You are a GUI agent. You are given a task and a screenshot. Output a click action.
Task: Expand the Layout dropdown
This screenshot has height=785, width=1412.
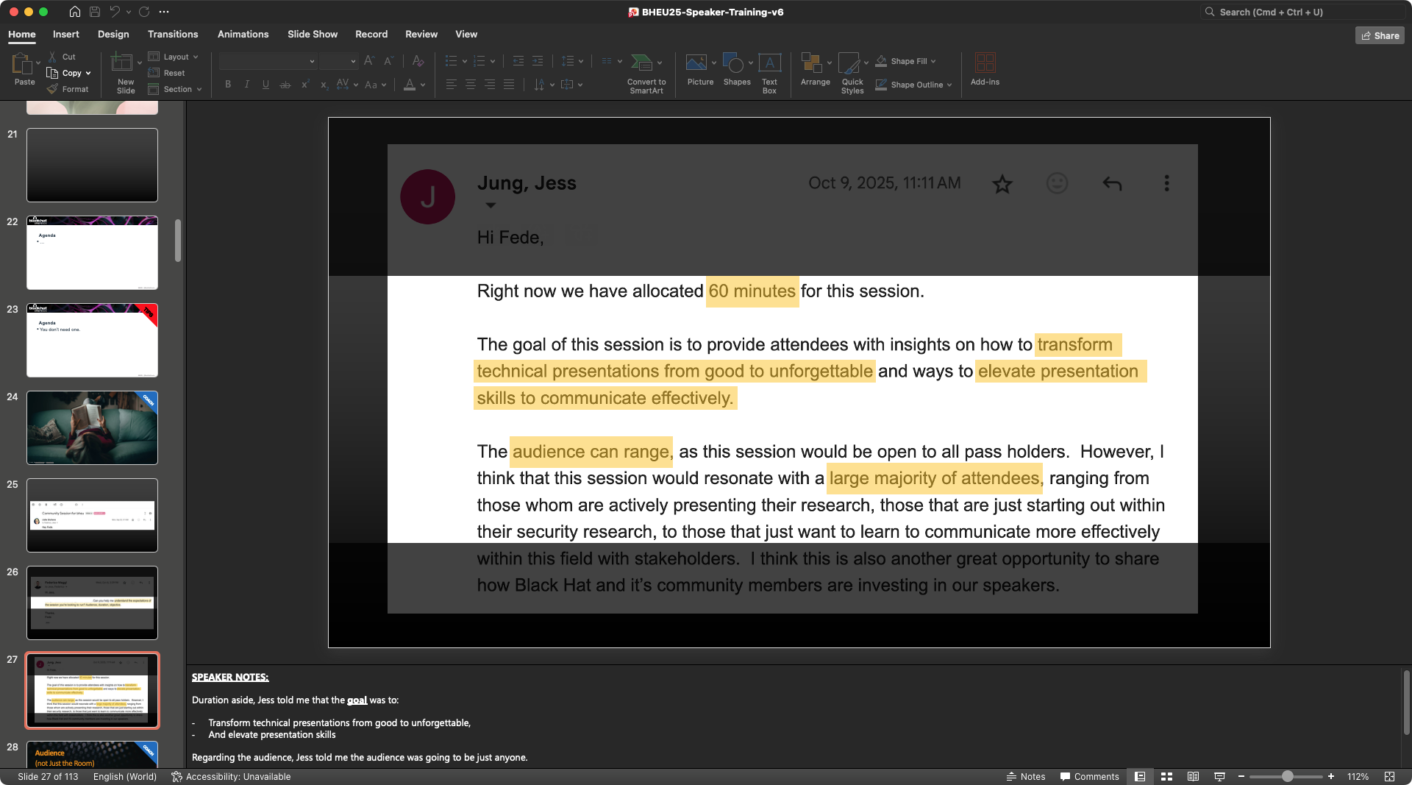coord(175,57)
